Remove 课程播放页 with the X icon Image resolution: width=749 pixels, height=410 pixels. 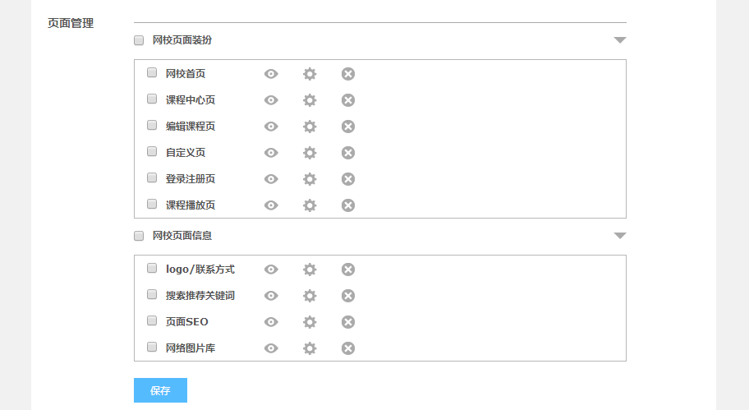348,205
